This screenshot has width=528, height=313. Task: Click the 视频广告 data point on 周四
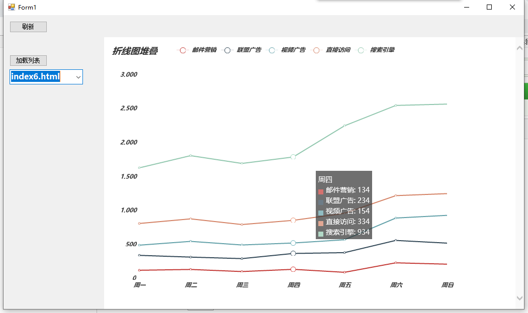pyautogui.click(x=293, y=243)
